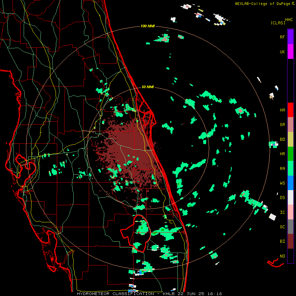The height and width of the screenshot is (296, 296).
Task: Click the WS blue legend swatch
Action: pyautogui.click(x=290, y=183)
